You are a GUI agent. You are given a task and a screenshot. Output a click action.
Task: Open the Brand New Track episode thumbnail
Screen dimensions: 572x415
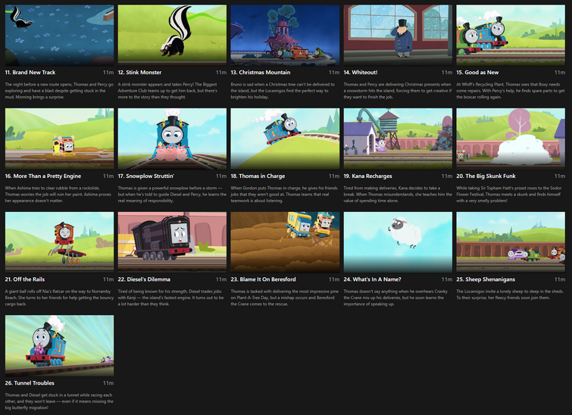[59, 35]
